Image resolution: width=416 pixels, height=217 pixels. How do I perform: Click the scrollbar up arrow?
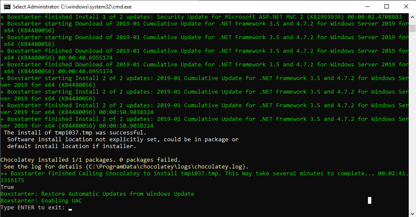[412, 17]
